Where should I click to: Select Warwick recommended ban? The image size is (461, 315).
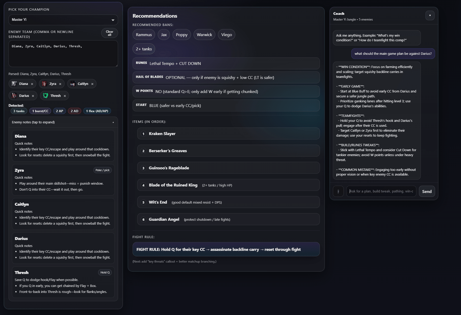[204, 35]
